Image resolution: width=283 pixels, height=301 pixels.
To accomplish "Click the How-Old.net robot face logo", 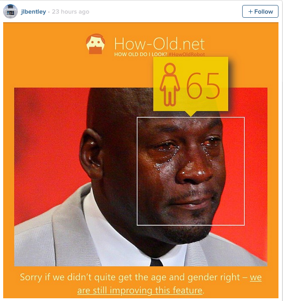I will 95,44.
